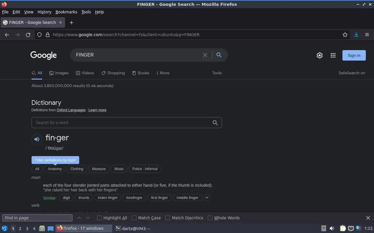Click the Sign in button
Screen dimensions: 374x233
pos(354,55)
